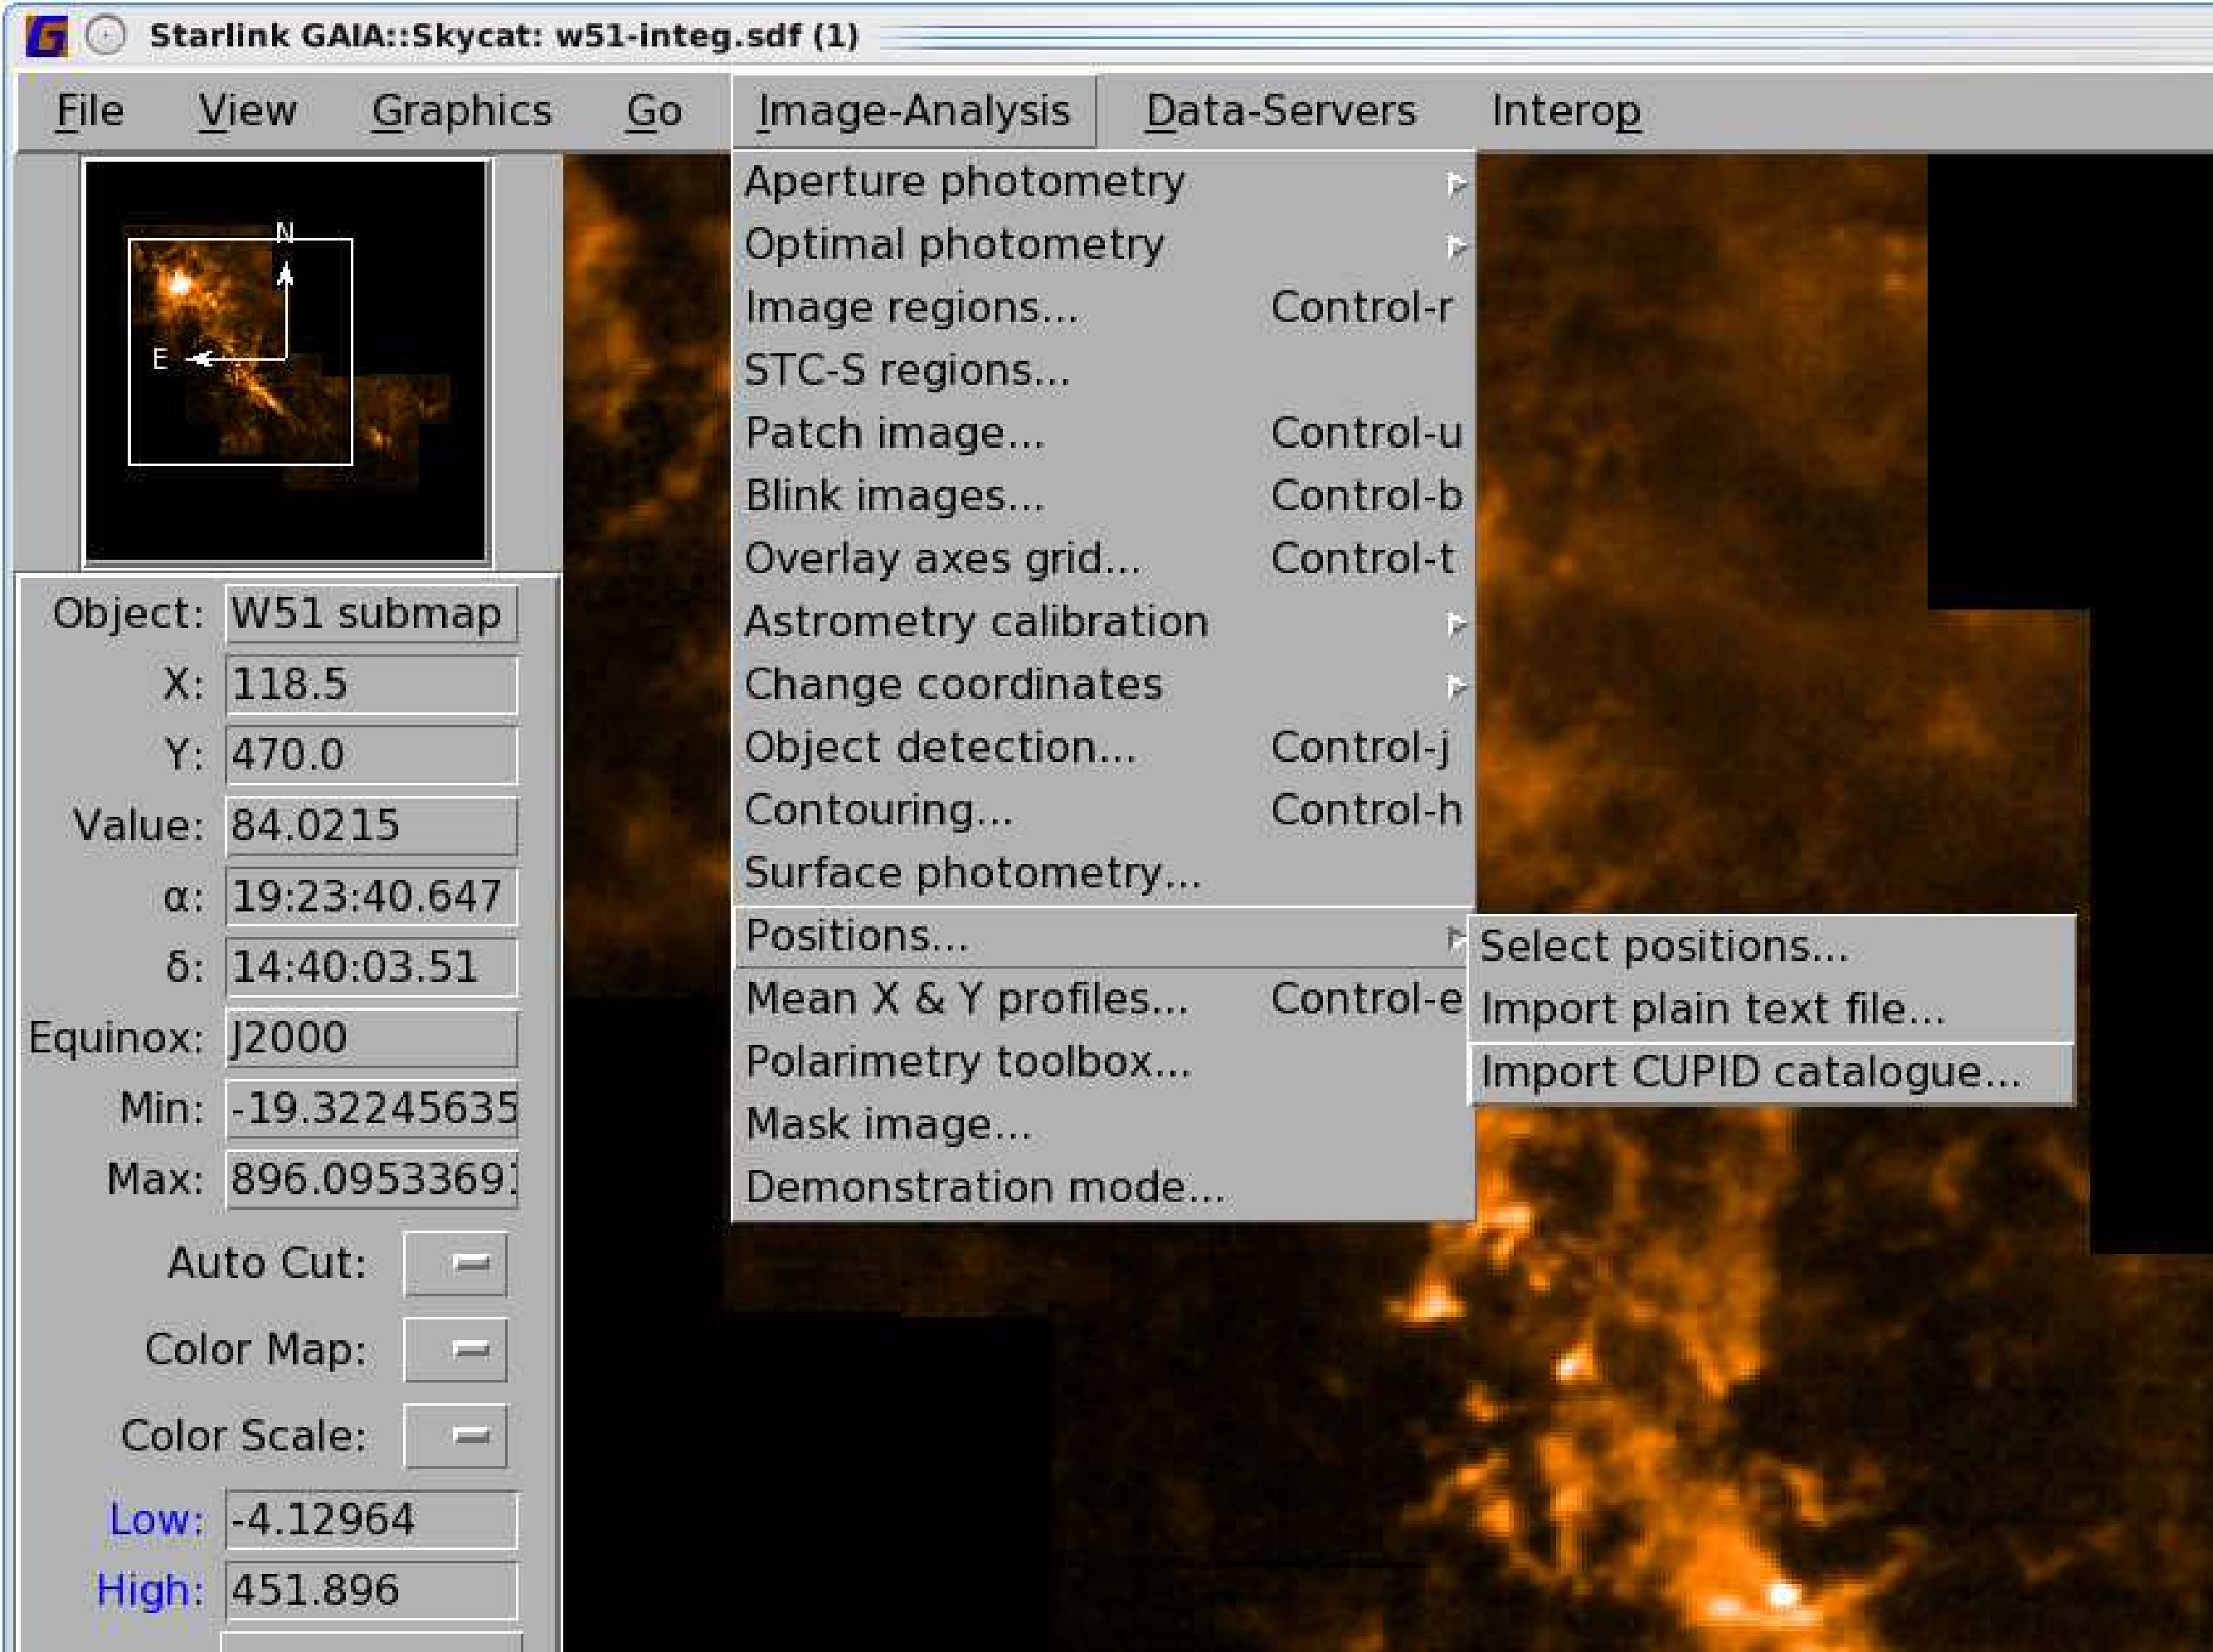Open the Color Scale dropdown button
This screenshot has width=2213, height=1652.
(x=455, y=1437)
